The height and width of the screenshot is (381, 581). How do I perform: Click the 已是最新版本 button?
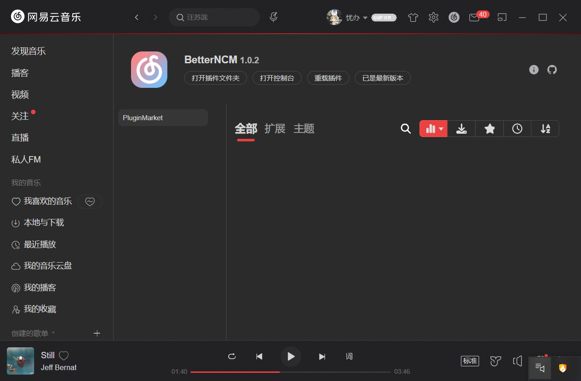tap(383, 78)
